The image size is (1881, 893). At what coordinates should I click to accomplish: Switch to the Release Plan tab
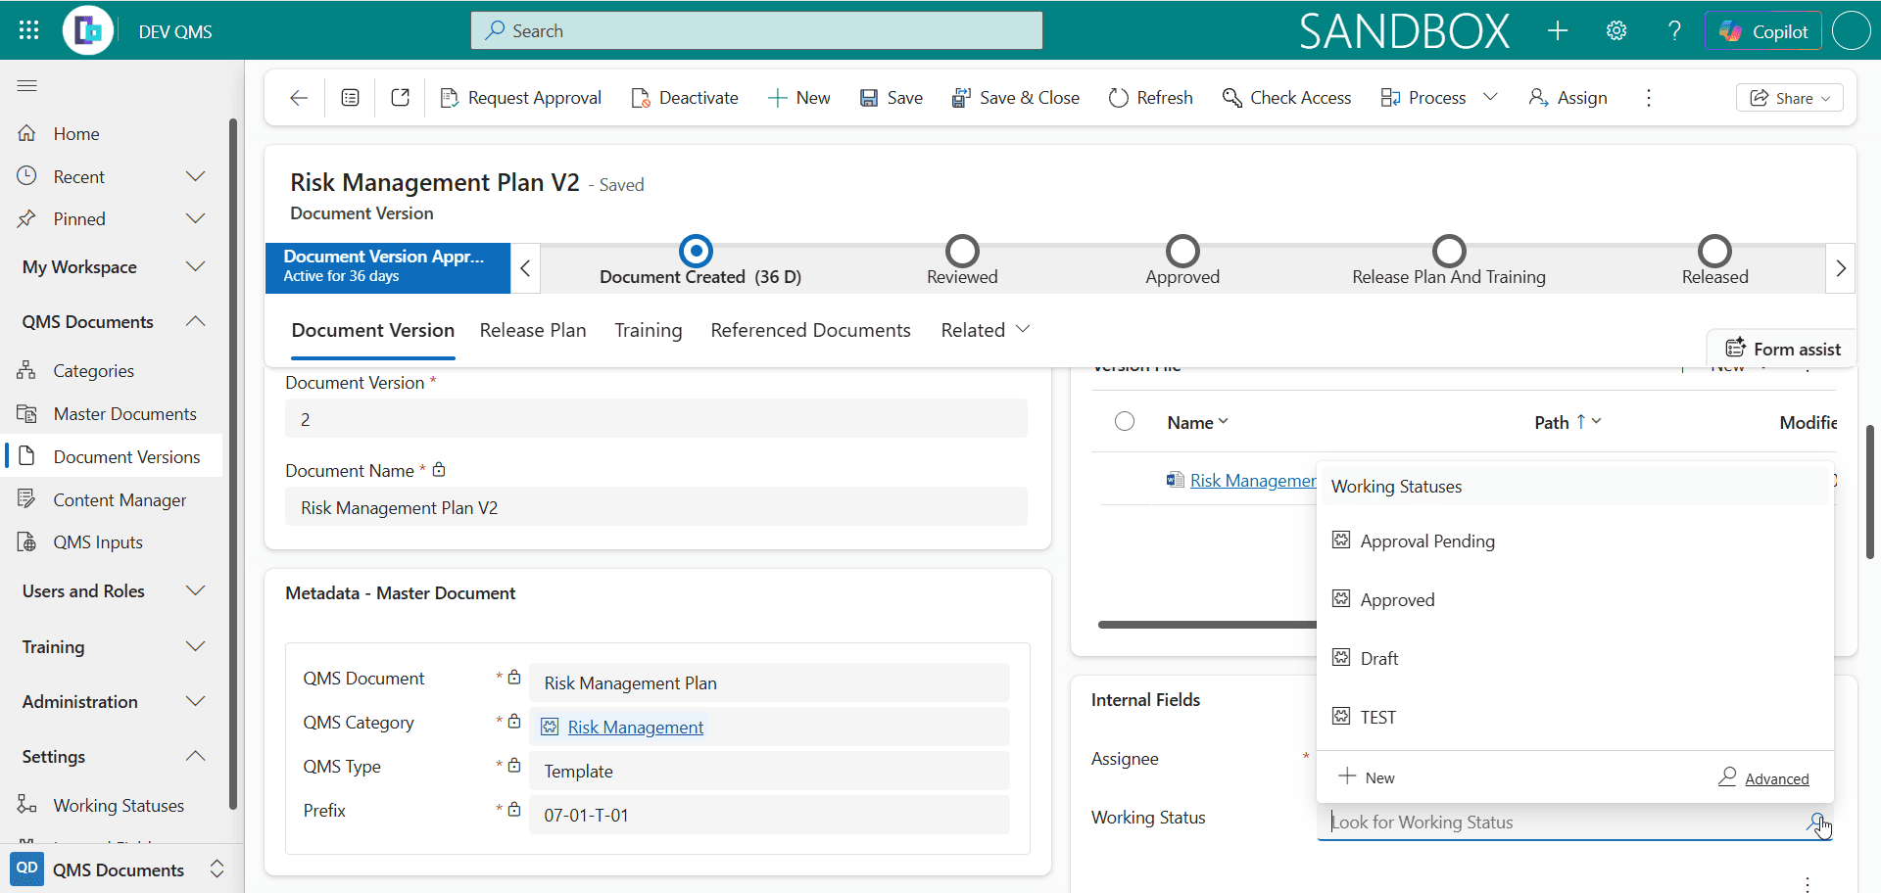pyautogui.click(x=533, y=331)
